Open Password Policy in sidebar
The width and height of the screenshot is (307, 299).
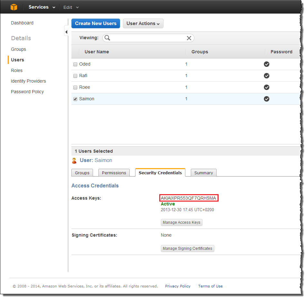27,92
